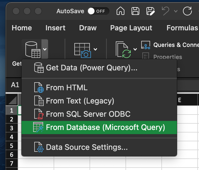
Task: Click the Properties icon in ribbon
Action: pos(146,56)
